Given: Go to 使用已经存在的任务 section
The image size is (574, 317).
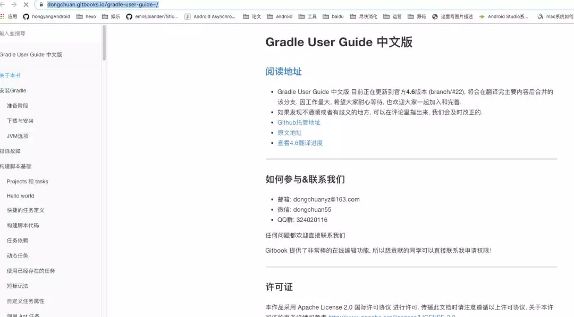Looking at the screenshot, I should point(31,271).
